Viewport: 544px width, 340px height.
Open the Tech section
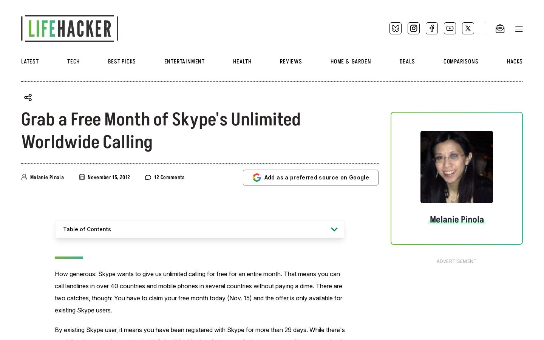[x=73, y=62]
